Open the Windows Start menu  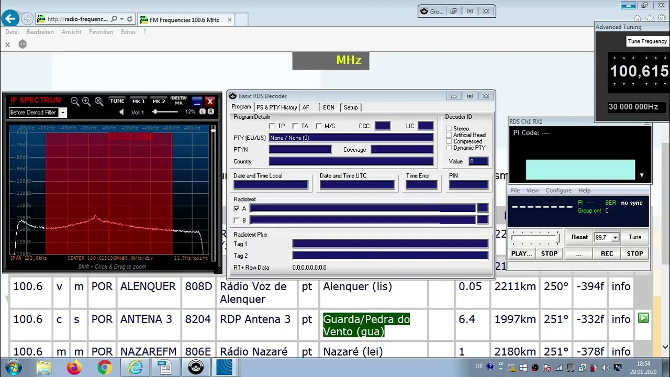(13, 368)
